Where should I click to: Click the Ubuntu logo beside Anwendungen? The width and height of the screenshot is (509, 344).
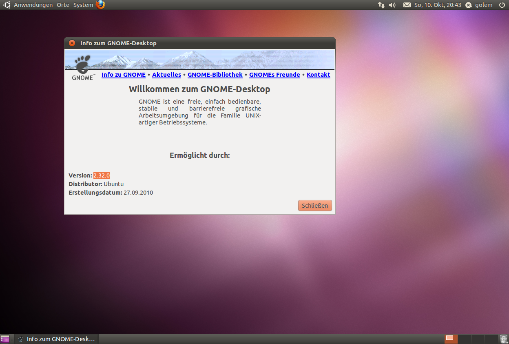tap(7, 5)
